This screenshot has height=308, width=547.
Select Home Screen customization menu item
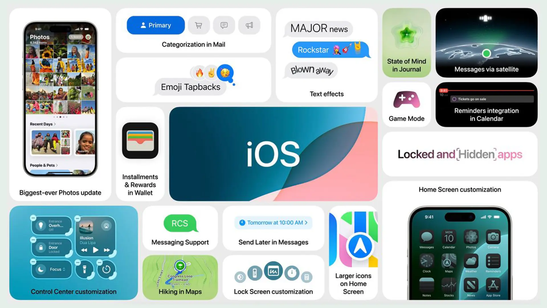(460, 189)
